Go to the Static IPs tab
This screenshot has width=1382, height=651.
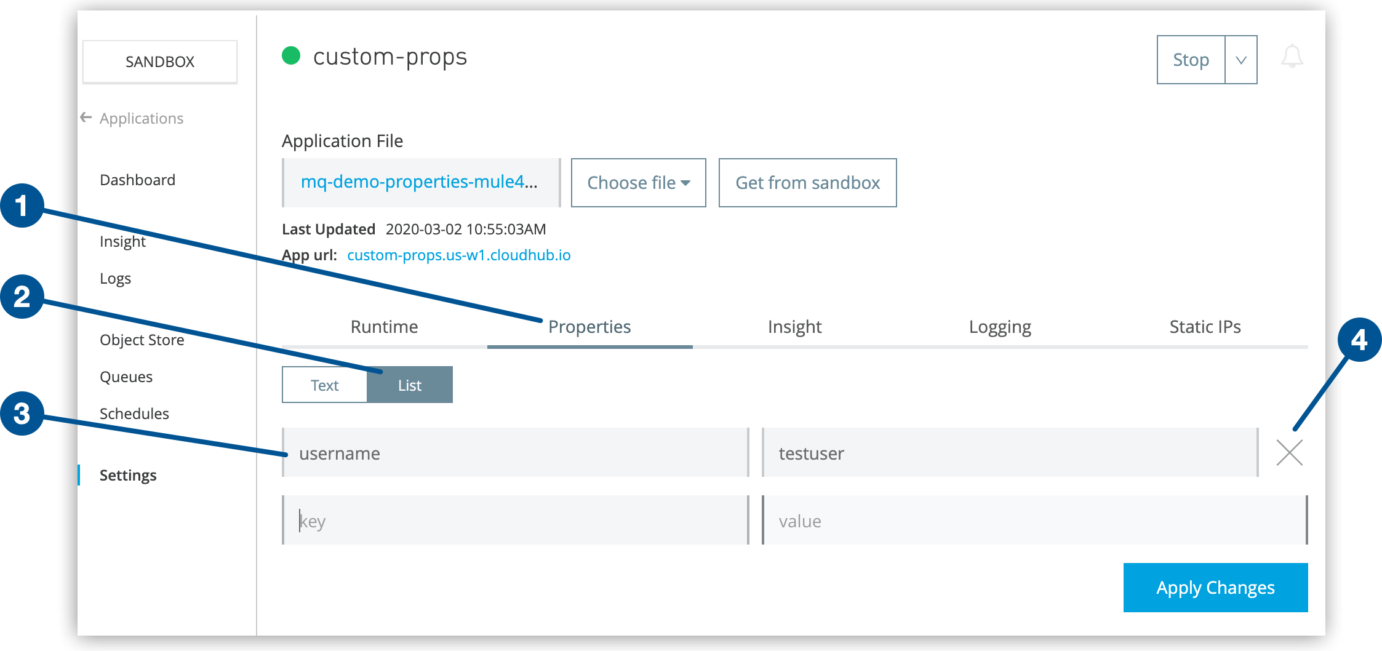tap(1205, 327)
